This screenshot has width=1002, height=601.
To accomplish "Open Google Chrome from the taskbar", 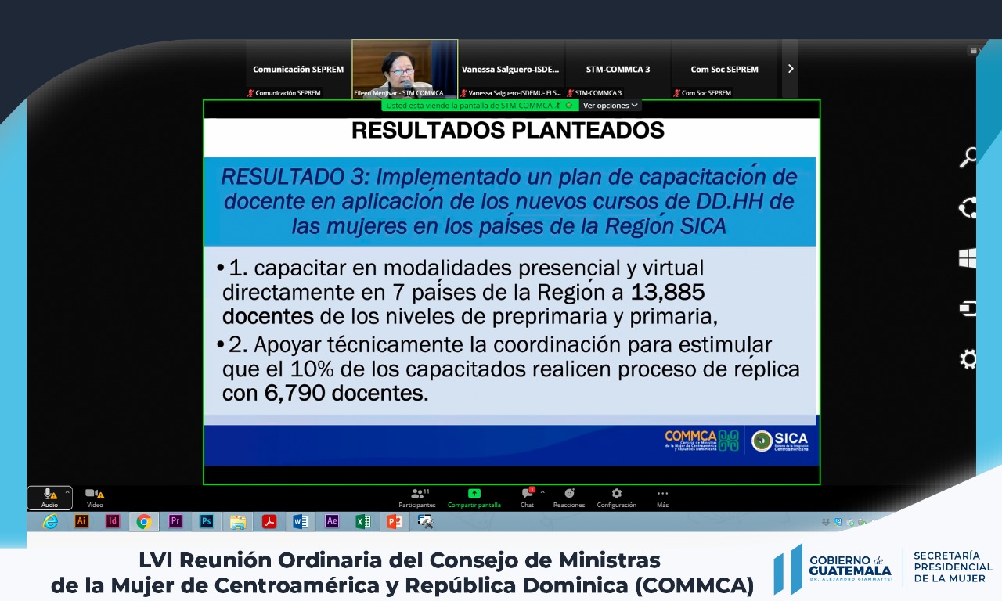I will coord(143,521).
